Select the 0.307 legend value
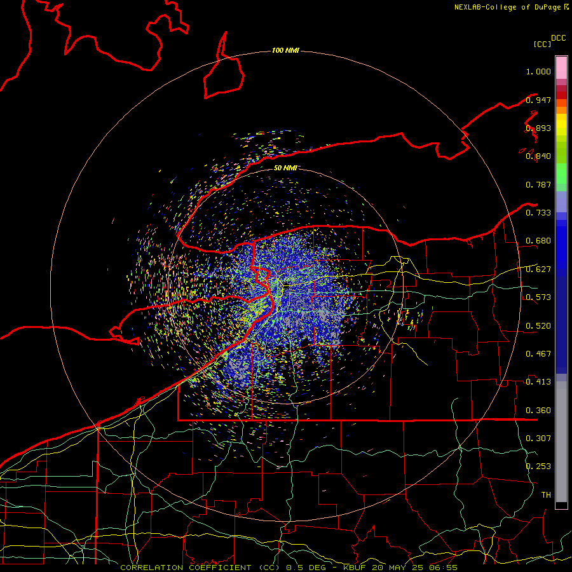This screenshot has width=572, height=572. (538, 439)
